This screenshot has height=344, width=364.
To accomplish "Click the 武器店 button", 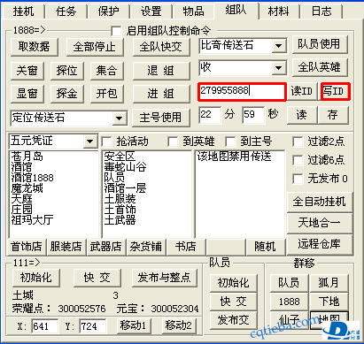I will point(106,247).
